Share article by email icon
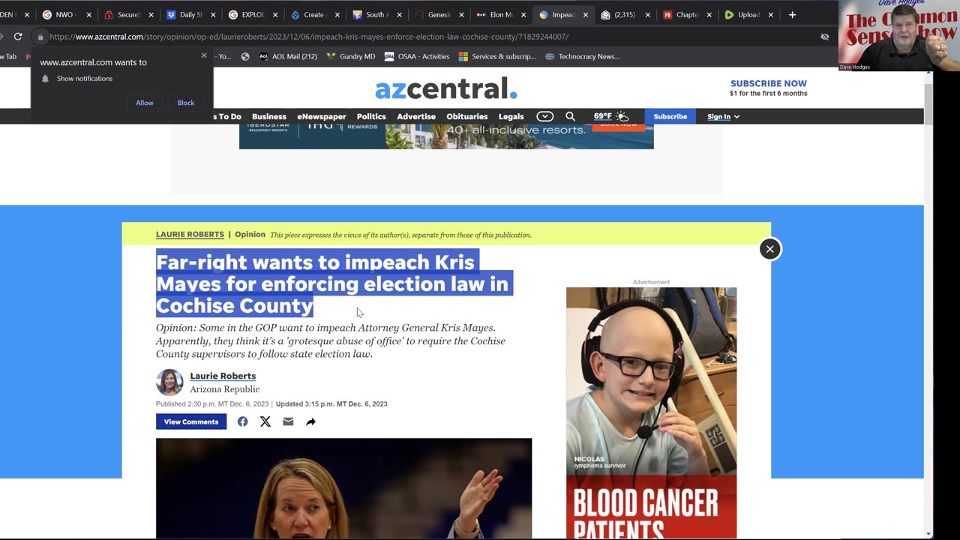This screenshot has height=540, width=960. click(x=288, y=421)
